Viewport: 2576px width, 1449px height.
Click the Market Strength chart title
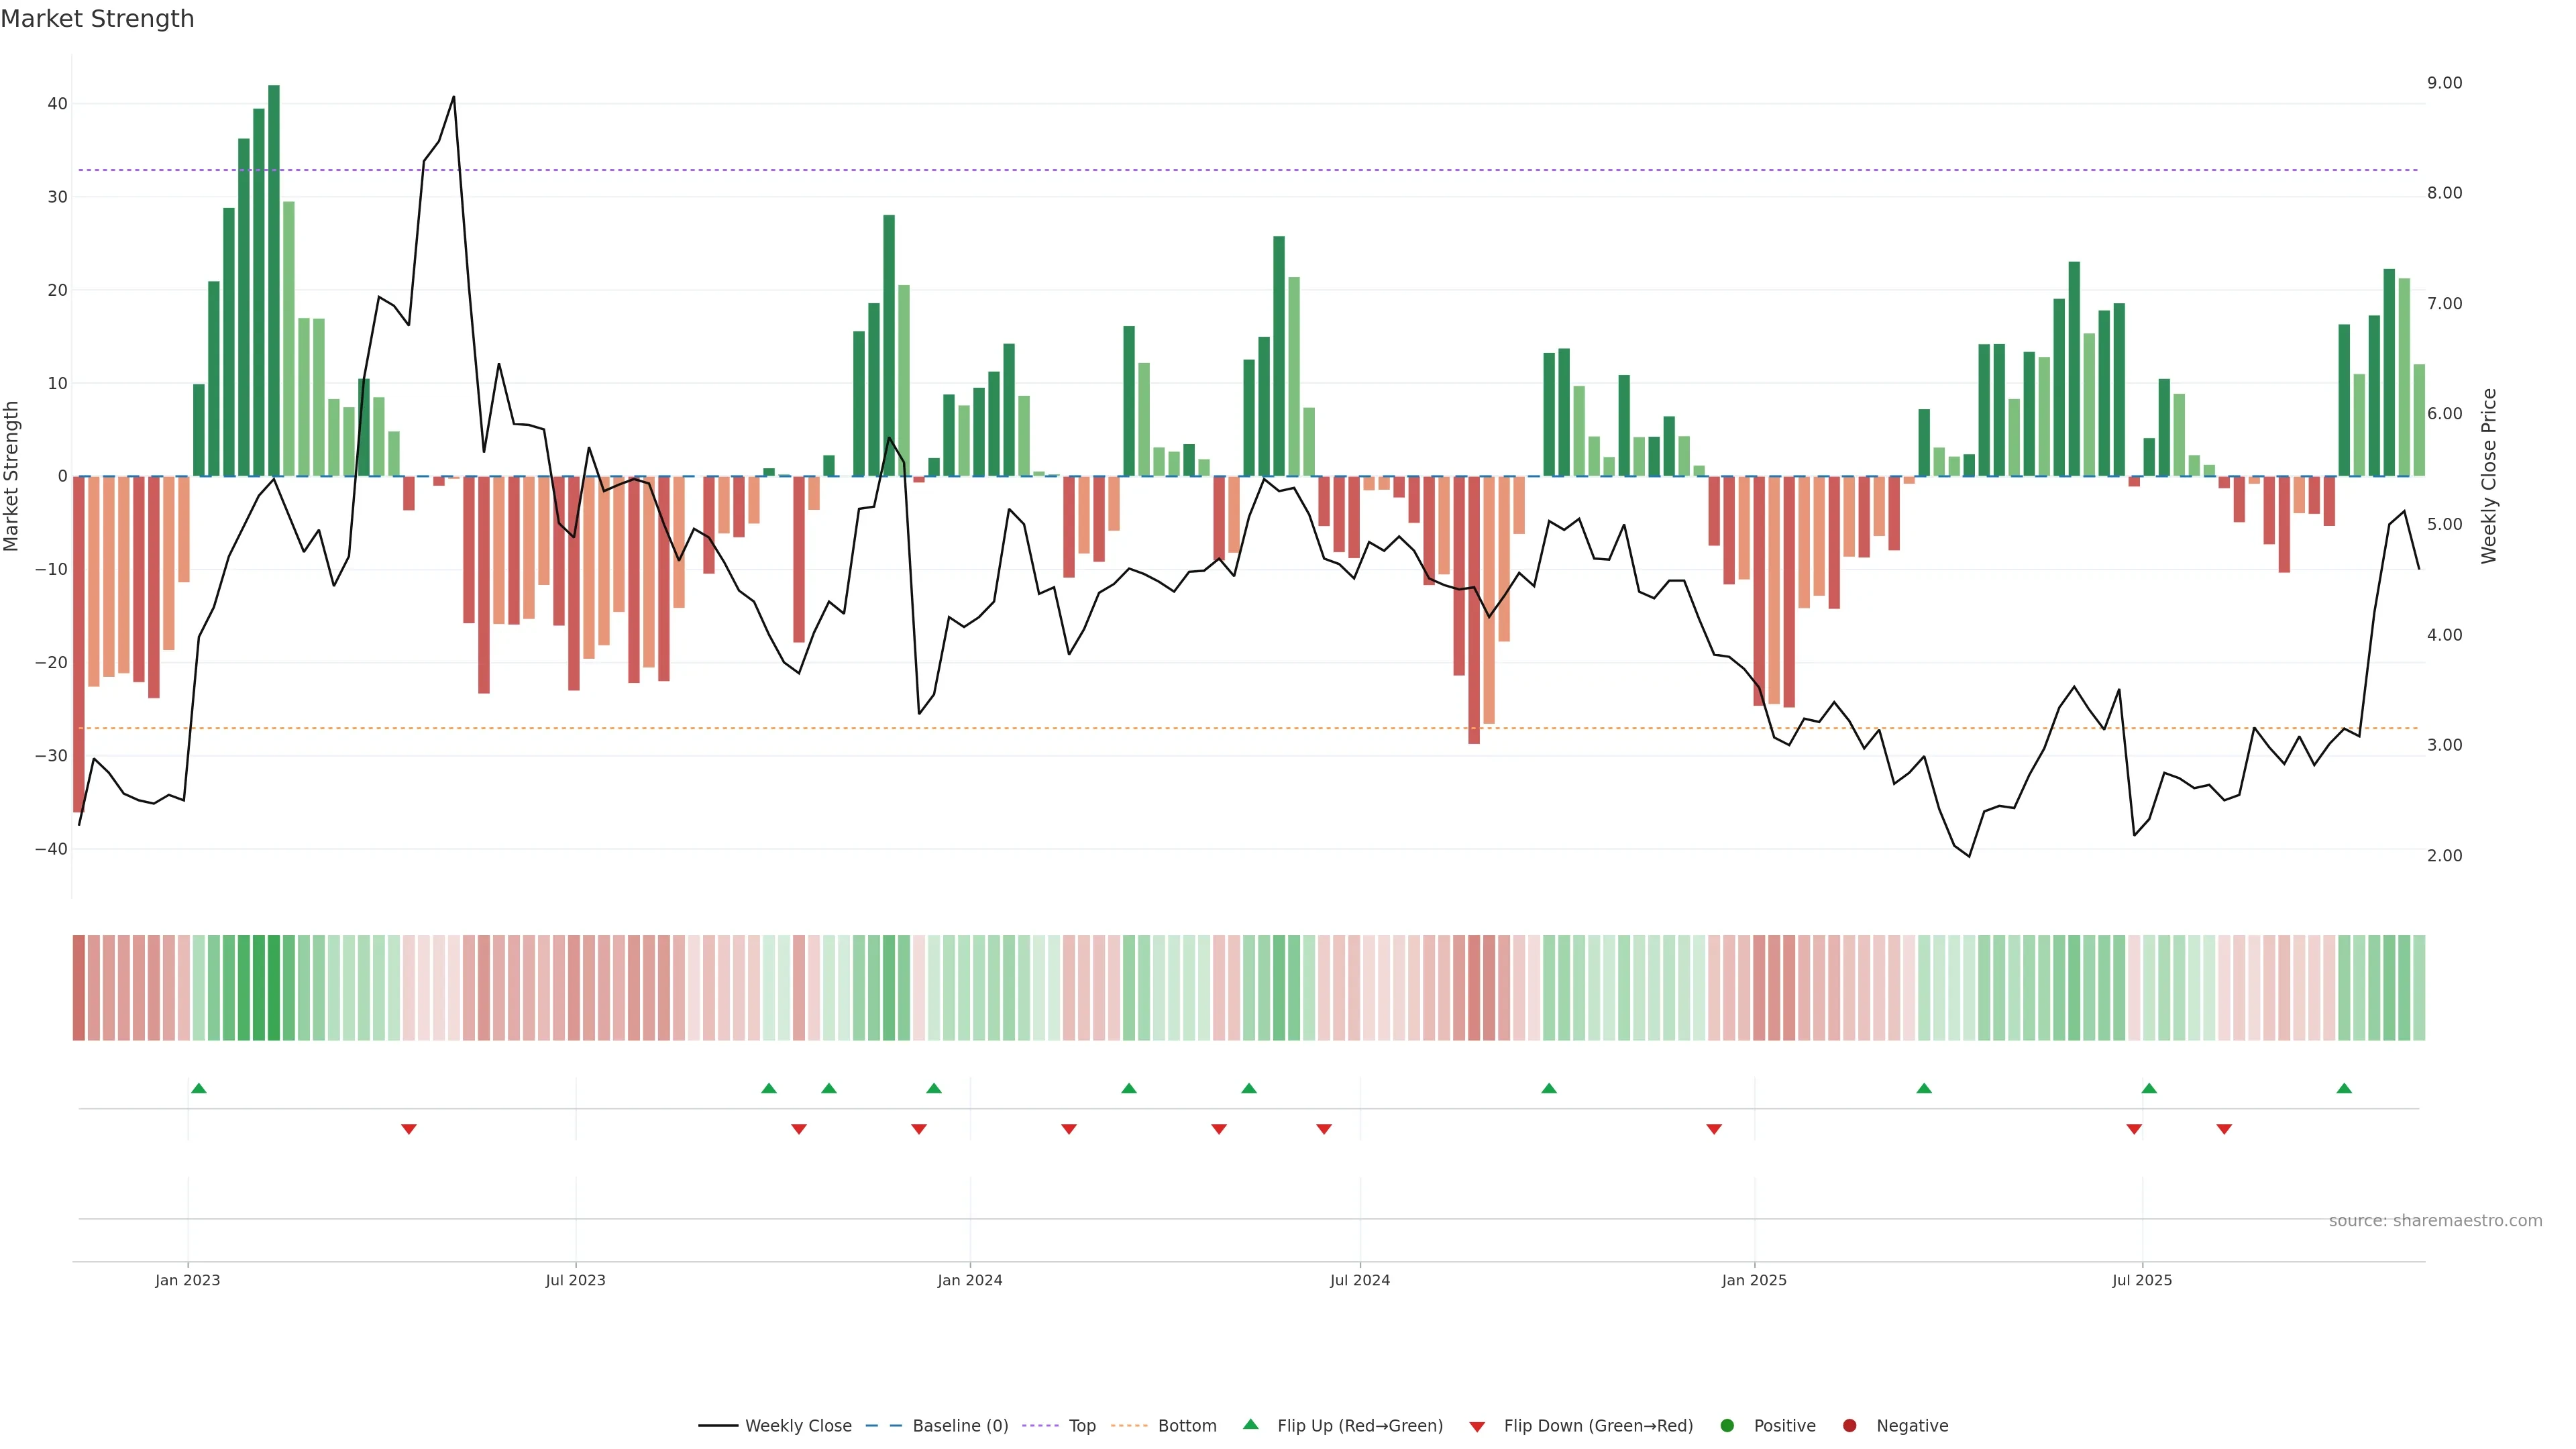(97, 19)
